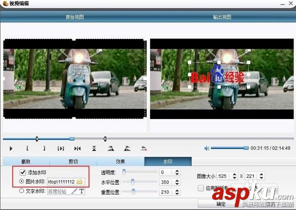Uncheck the 添加水印 checkbox

click(x=23, y=172)
